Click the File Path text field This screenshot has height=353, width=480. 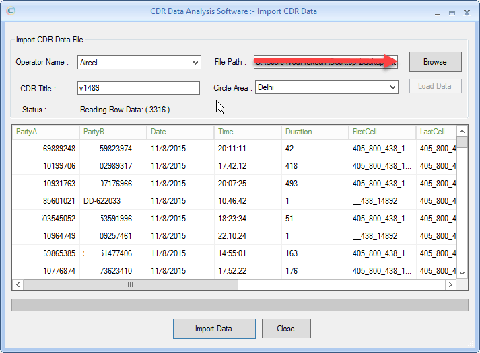[x=325, y=62]
